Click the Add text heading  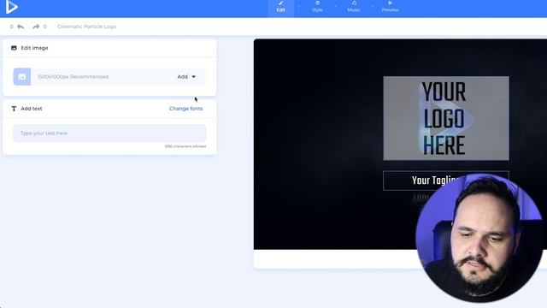(32, 109)
